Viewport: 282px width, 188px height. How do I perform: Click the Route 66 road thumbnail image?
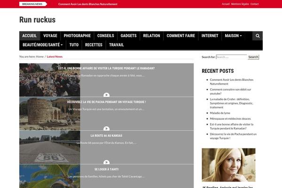pyautogui.click(x=50, y=147)
